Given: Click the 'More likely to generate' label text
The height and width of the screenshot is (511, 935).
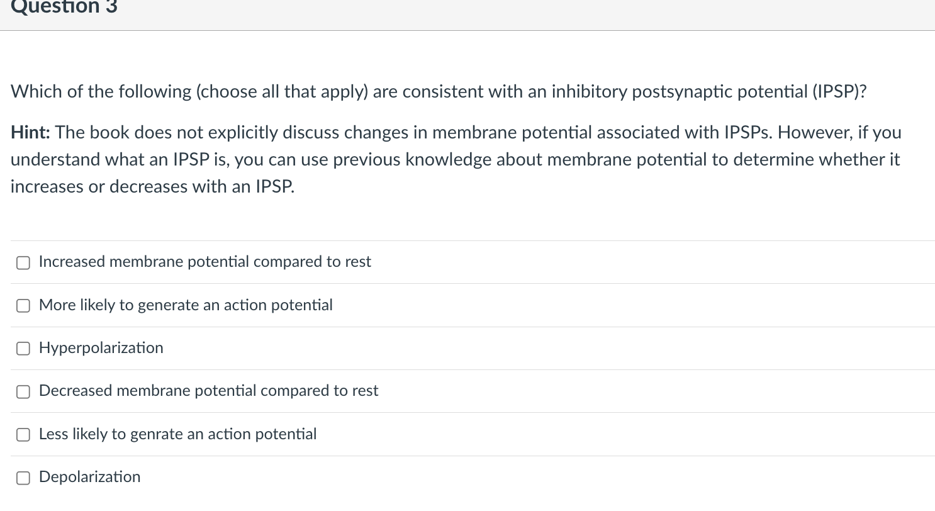Looking at the screenshot, I should coord(186,305).
